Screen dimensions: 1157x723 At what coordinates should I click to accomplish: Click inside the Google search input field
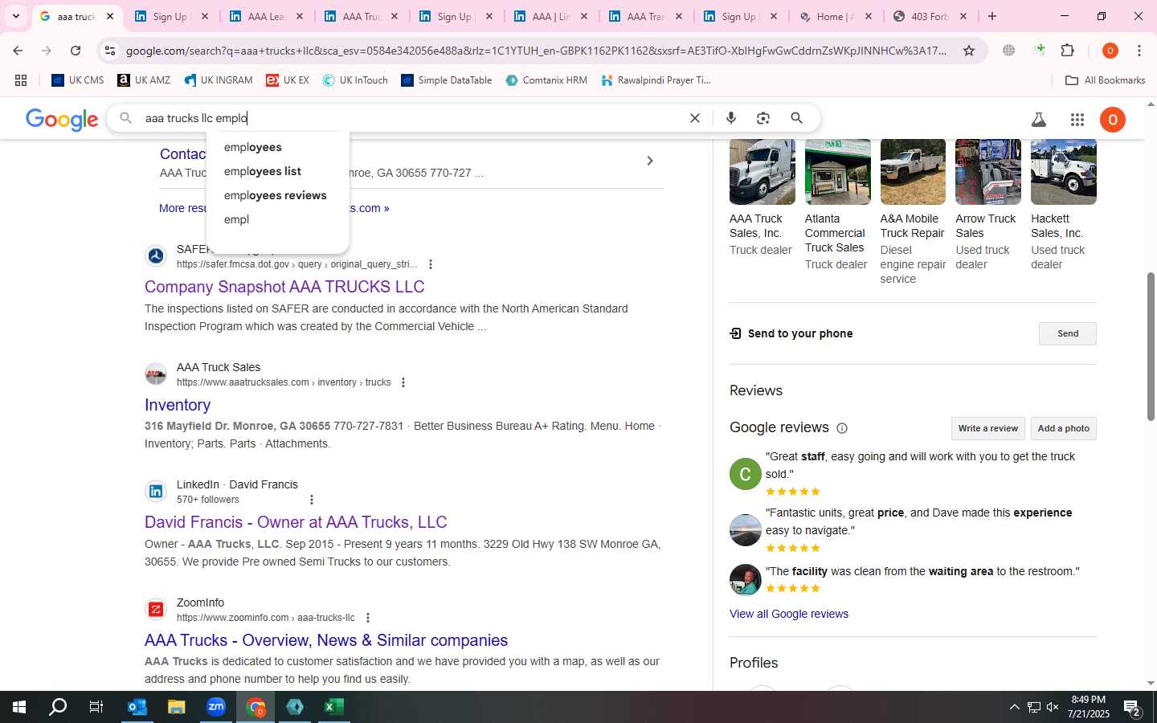[x=410, y=118]
